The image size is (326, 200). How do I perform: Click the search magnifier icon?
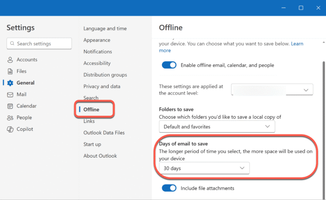[x=12, y=44]
